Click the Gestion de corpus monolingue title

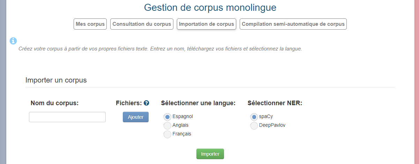pos(210,7)
